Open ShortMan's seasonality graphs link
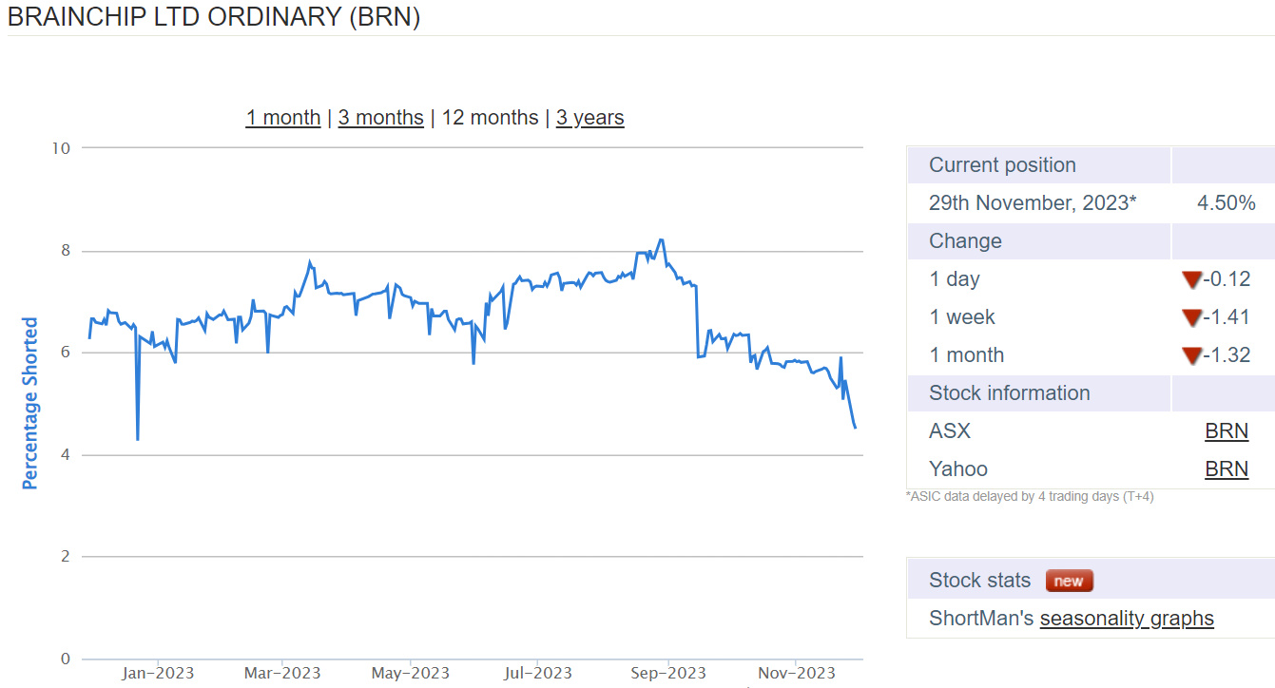1275x688 pixels. point(1127,619)
